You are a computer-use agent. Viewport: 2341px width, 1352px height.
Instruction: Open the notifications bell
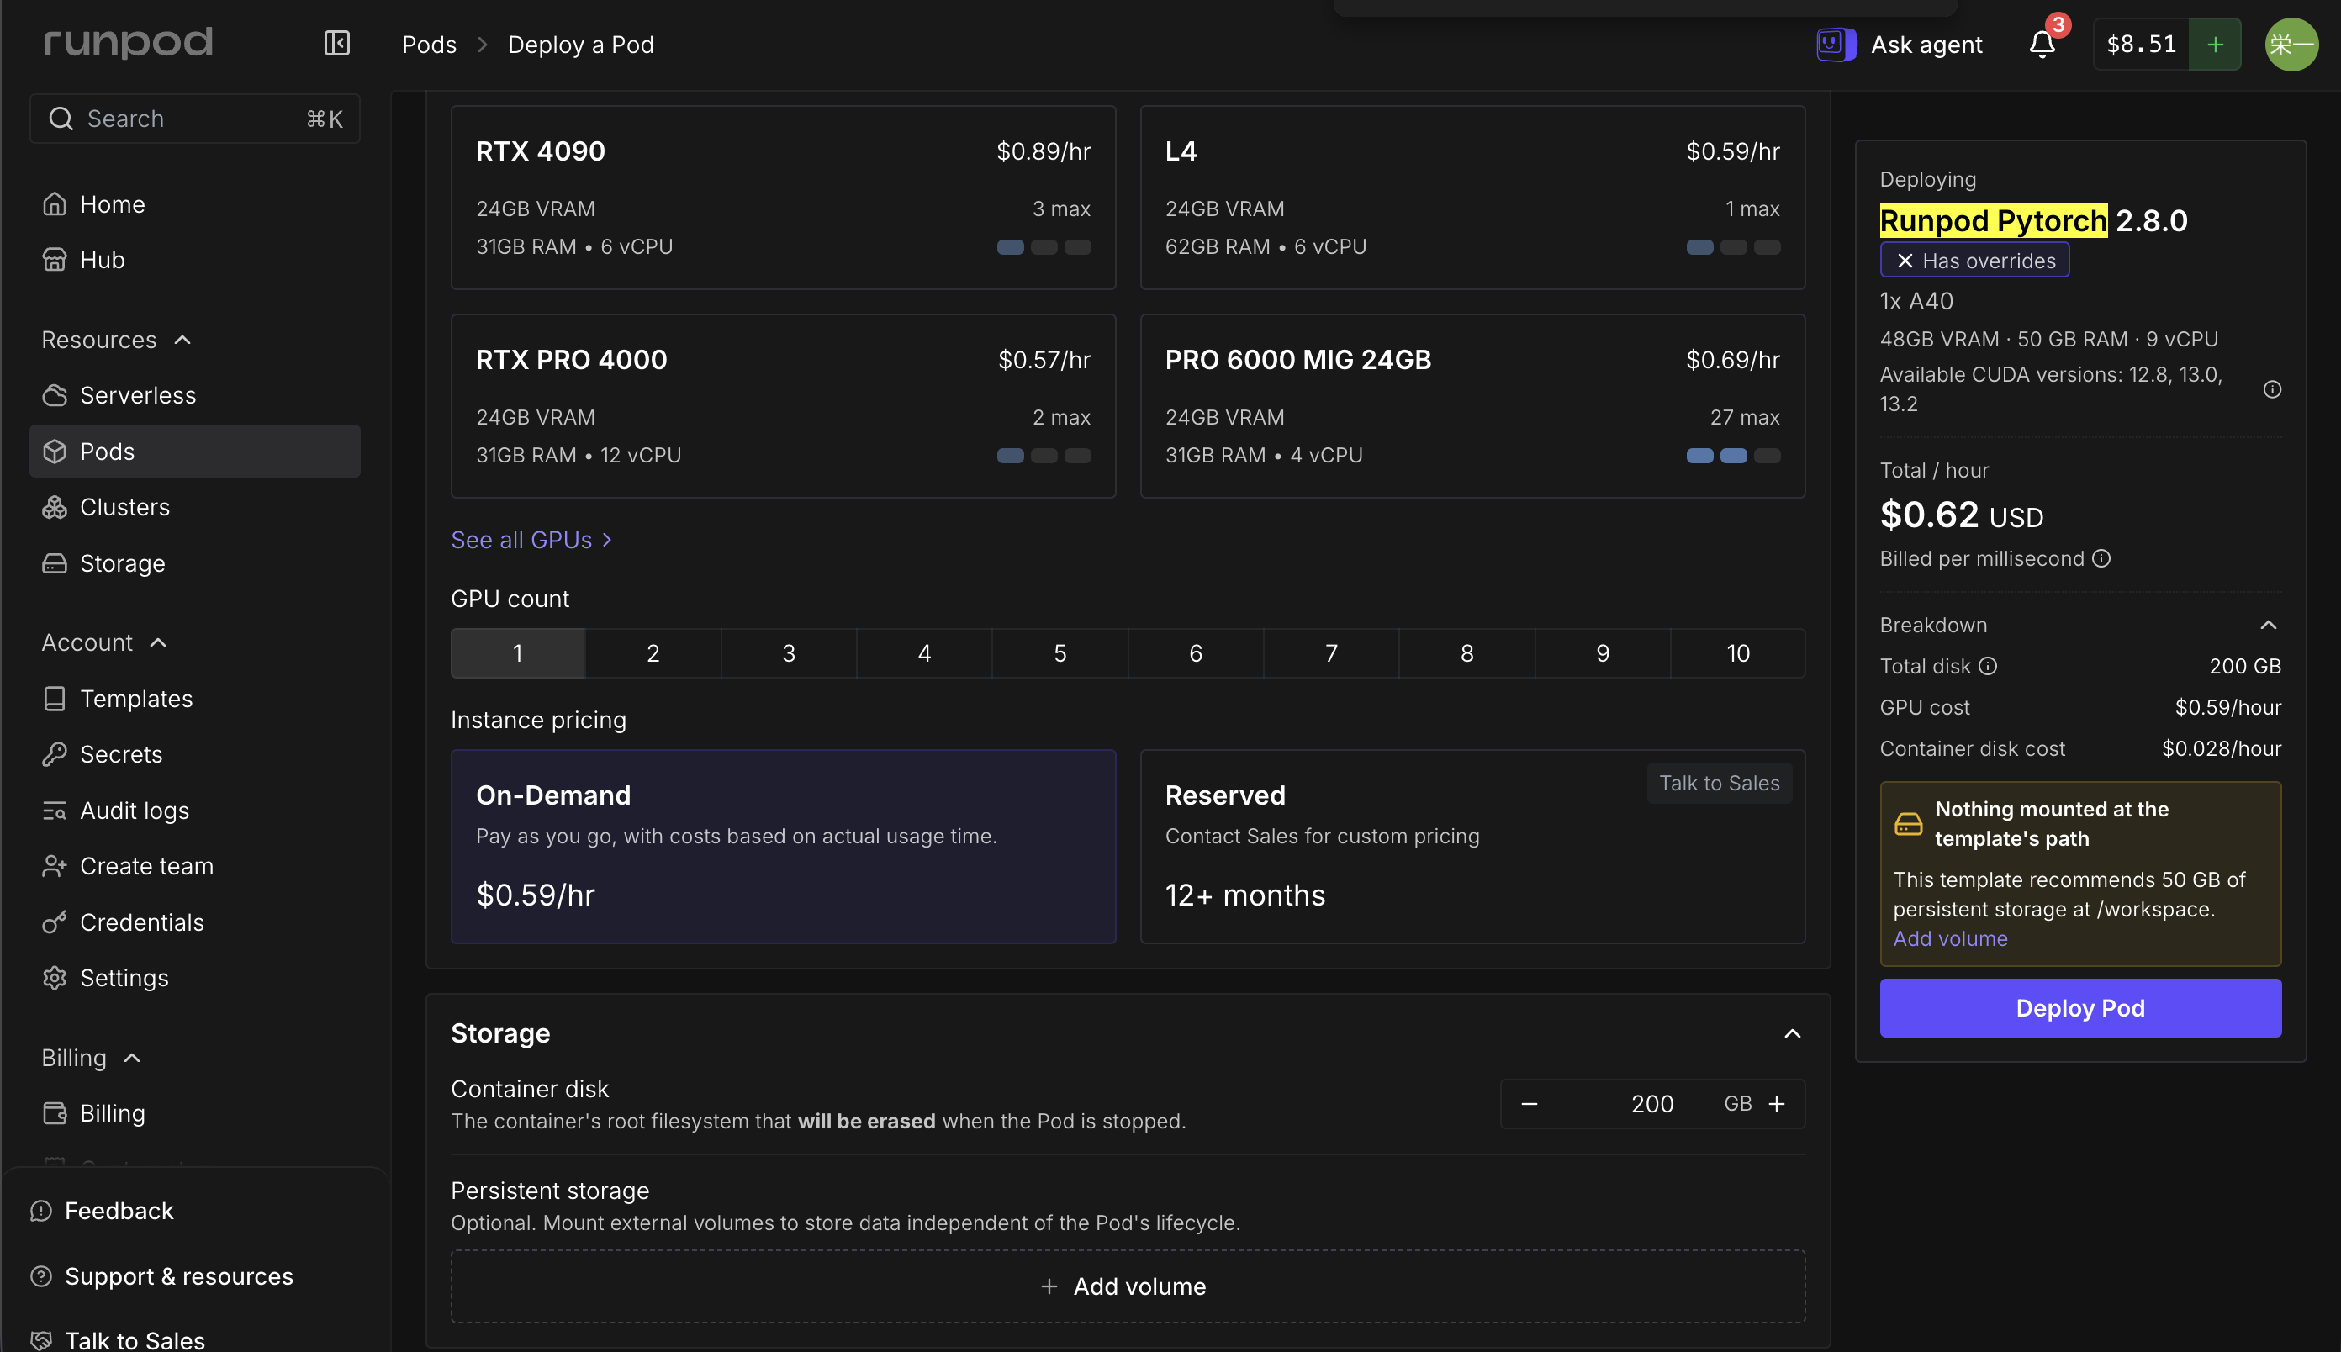click(x=2042, y=45)
